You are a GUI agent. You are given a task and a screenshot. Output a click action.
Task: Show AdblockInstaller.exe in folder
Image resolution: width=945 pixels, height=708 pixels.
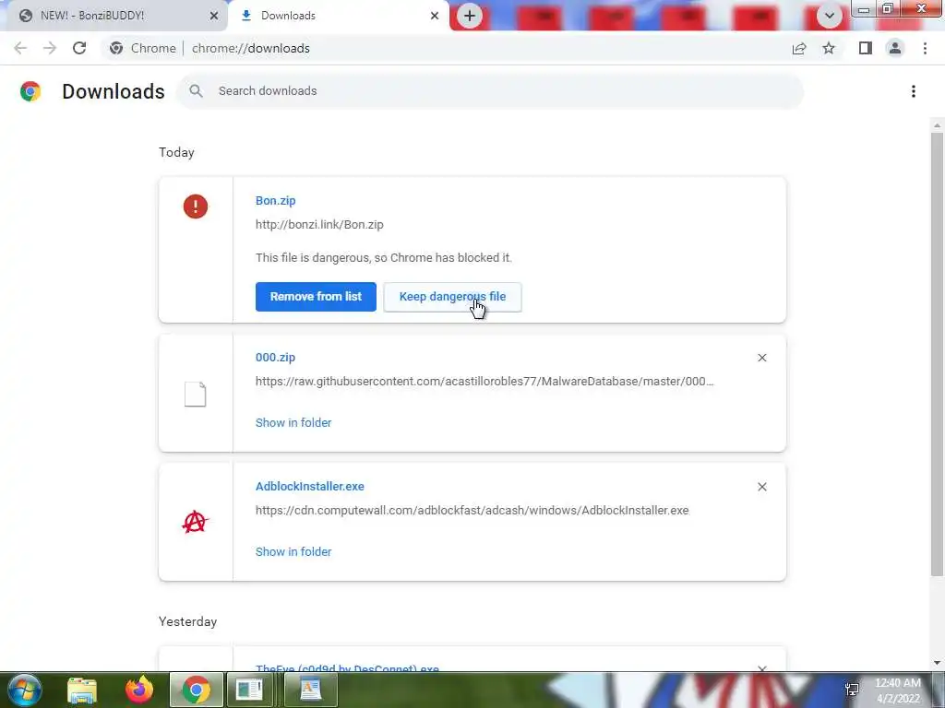[x=293, y=551]
